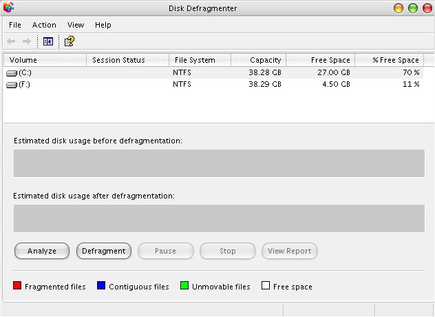Open the Action menu

tap(44, 25)
